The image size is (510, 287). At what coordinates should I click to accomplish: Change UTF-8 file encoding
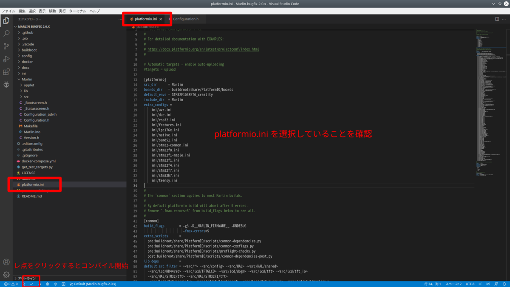point(470,284)
